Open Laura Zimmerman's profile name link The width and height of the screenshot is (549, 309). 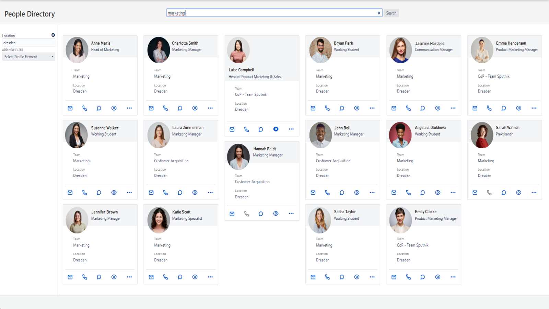click(188, 128)
